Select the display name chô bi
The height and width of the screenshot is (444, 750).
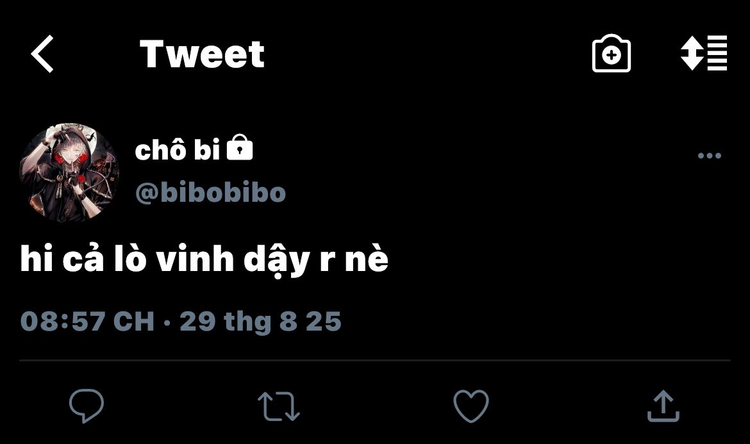pyautogui.click(x=178, y=149)
